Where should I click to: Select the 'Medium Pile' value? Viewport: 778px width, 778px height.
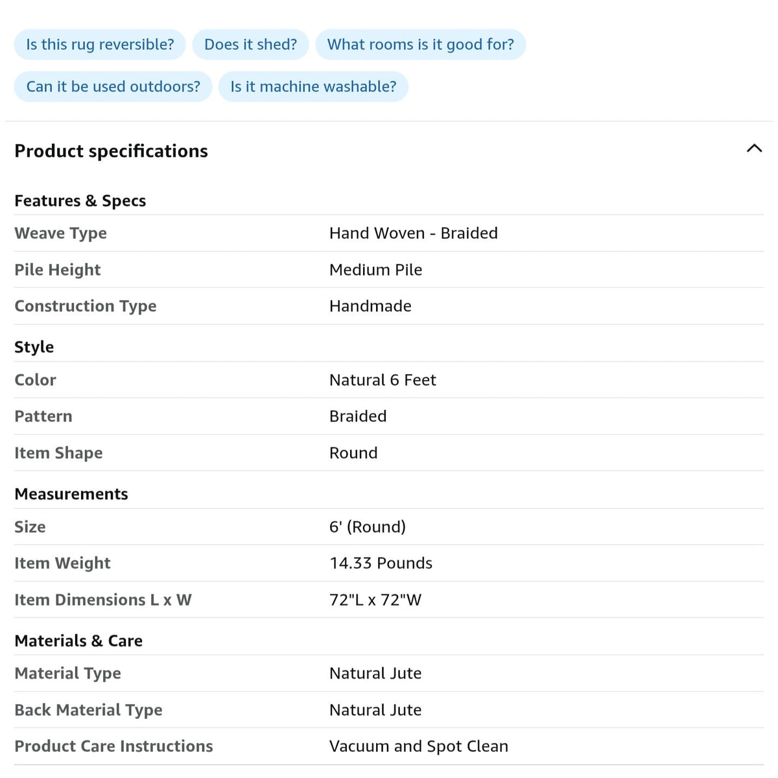point(375,270)
